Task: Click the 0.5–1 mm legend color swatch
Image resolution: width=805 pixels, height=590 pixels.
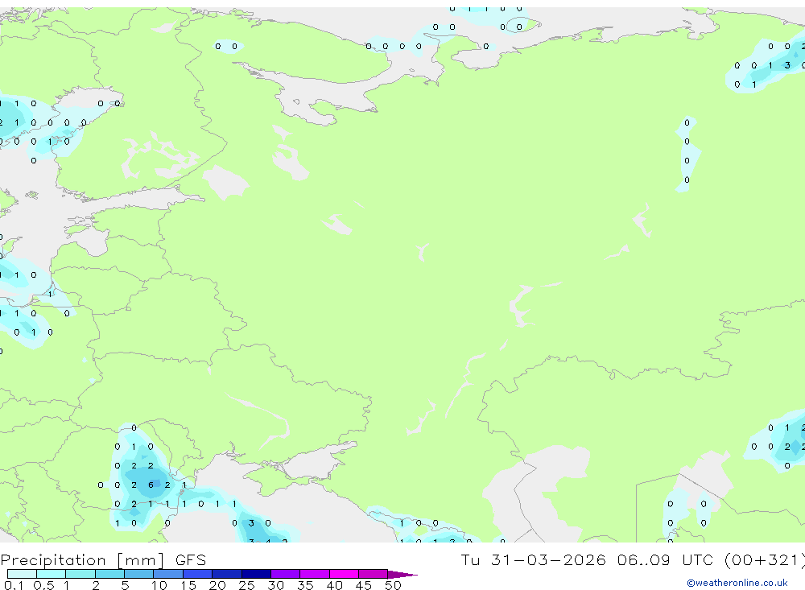Action: click(52, 574)
